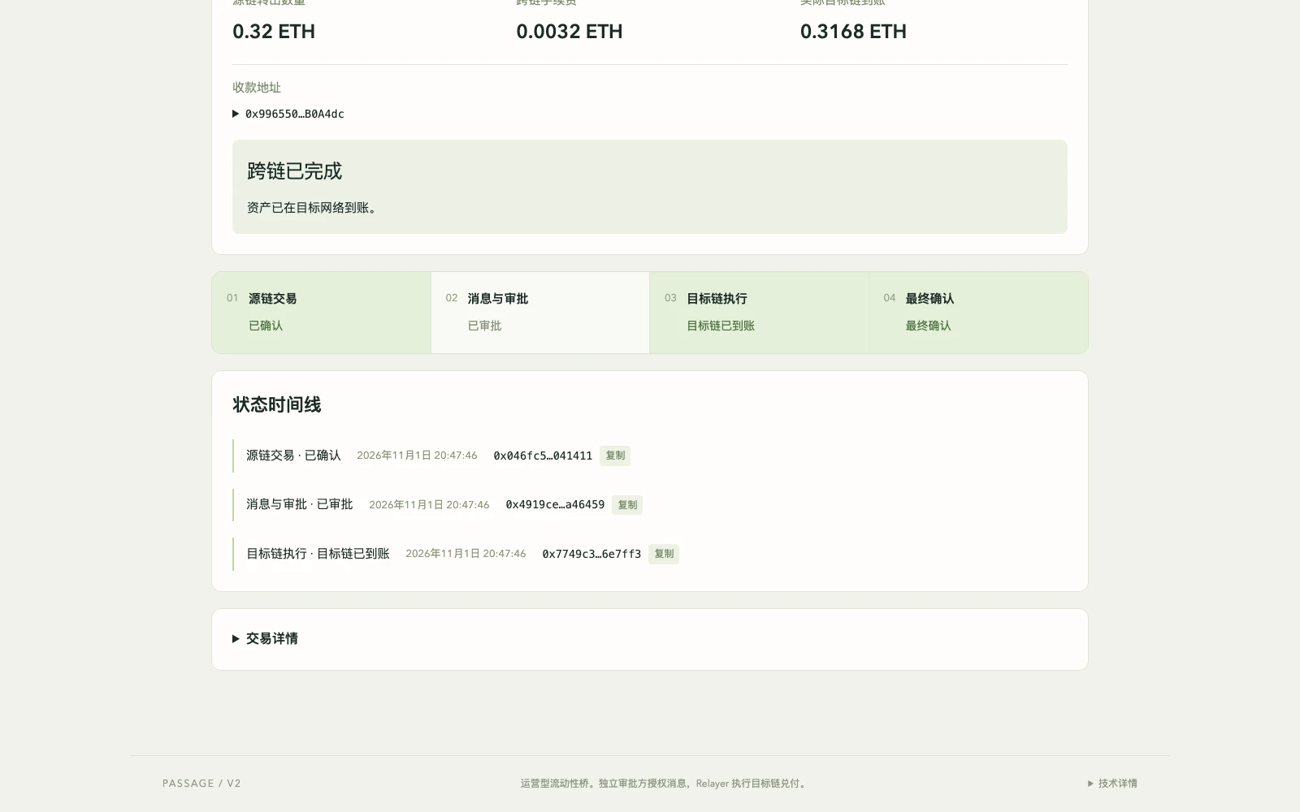Click the timestamp beside 源链交易 · 已确认
The width and height of the screenshot is (1300, 812).
417,456
